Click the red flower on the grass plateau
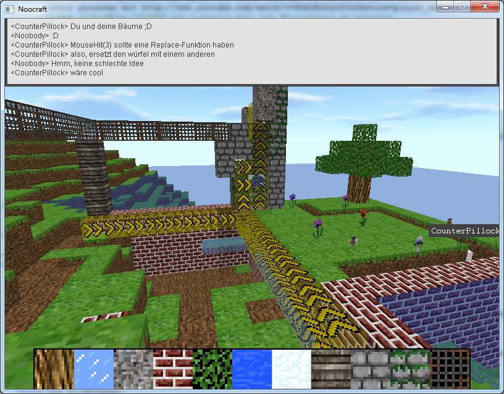Viewport: 504px width, 394px height. tap(363, 217)
